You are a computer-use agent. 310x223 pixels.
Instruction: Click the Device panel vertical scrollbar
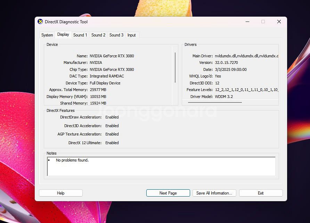[x=175, y=67]
